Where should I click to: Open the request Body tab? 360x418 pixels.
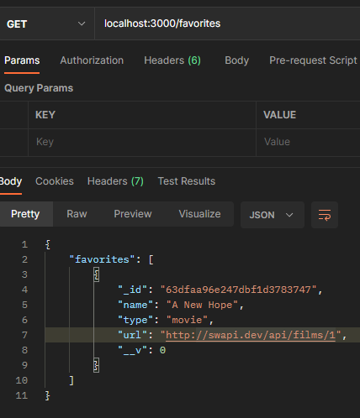point(237,60)
